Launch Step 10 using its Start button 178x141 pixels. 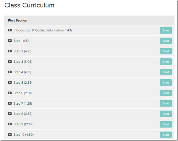point(166,135)
